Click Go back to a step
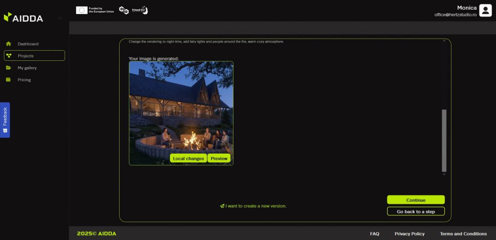Image resolution: width=496 pixels, height=240 pixels. tap(416, 212)
